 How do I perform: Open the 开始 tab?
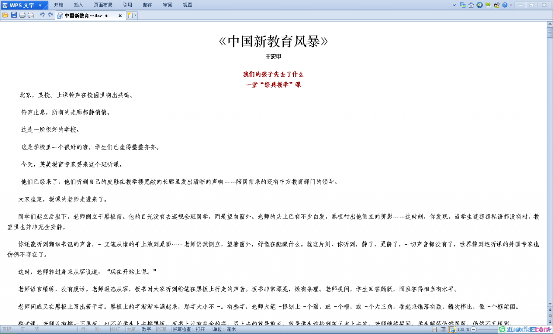(58, 5)
